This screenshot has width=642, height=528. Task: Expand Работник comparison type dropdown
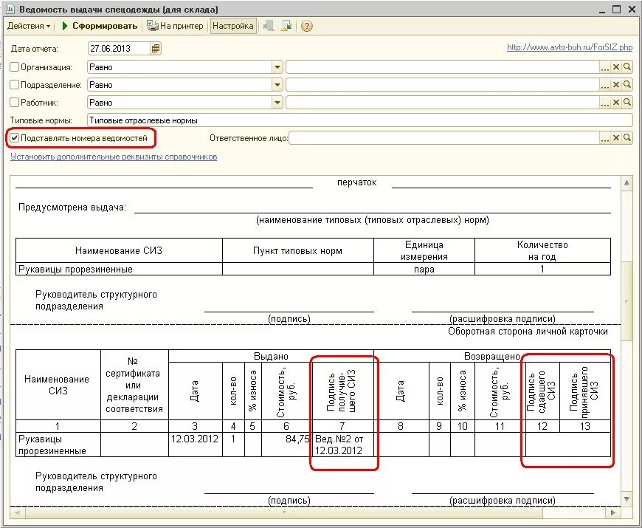pyautogui.click(x=277, y=103)
